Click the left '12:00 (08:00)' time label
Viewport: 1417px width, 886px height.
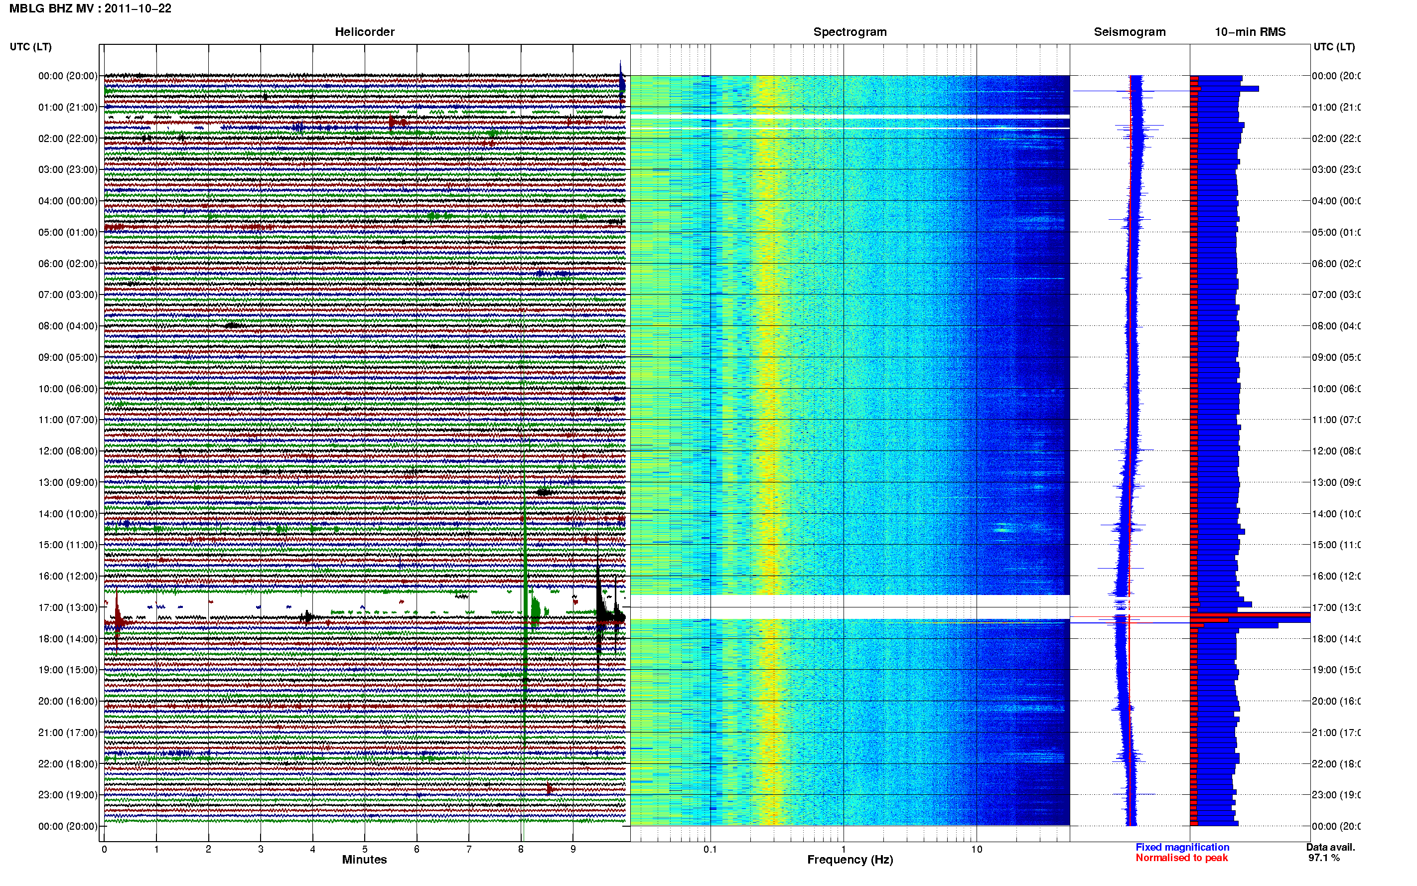tap(68, 451)
